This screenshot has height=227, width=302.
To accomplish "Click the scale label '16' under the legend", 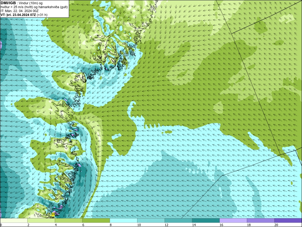I will (221, 225).
